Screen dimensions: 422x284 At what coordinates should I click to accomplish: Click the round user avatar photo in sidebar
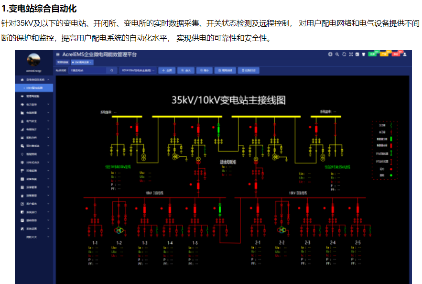click(33, 59)
